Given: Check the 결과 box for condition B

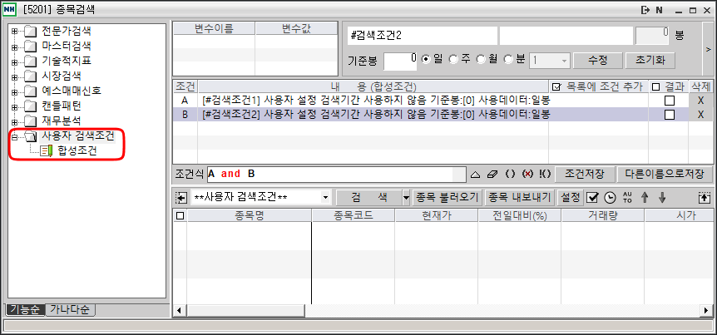Looking at the screenshot, I should pyautogui.click(x=670, y=115).
